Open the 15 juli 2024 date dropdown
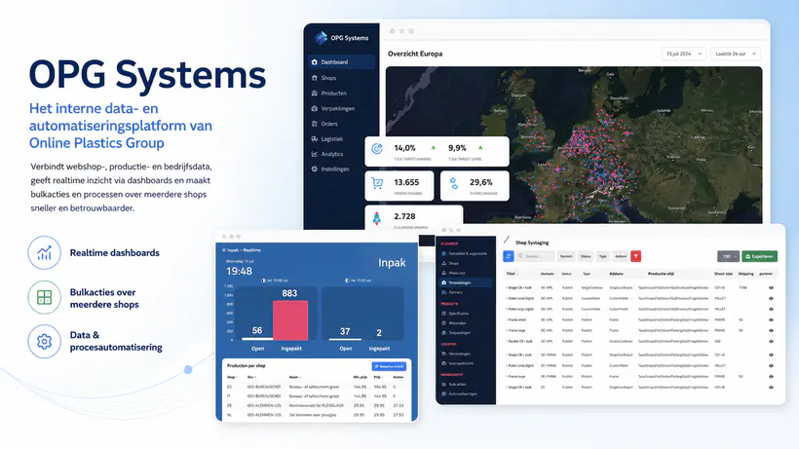Image resolution: width=799 pixels, height=449 pixels. click(684, 54)
